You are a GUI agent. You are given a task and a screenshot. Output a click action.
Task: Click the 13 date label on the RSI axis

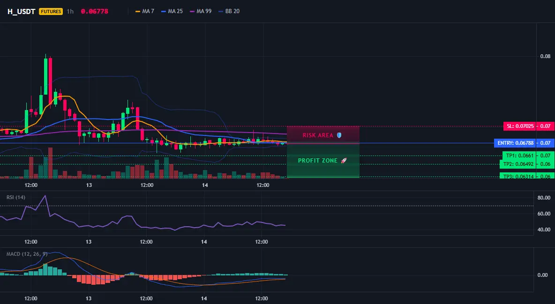pos(88,242)
